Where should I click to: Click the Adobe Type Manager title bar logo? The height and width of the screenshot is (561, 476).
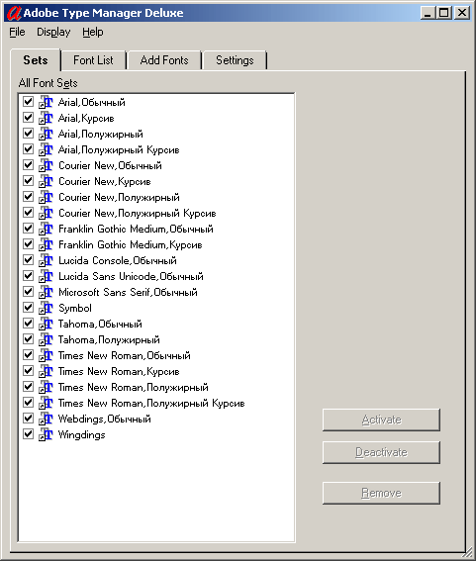coord(14,13)
